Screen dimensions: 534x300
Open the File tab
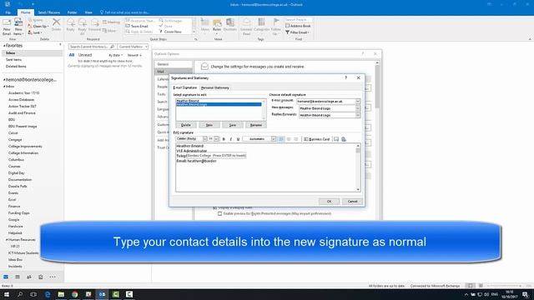(8, 12)
